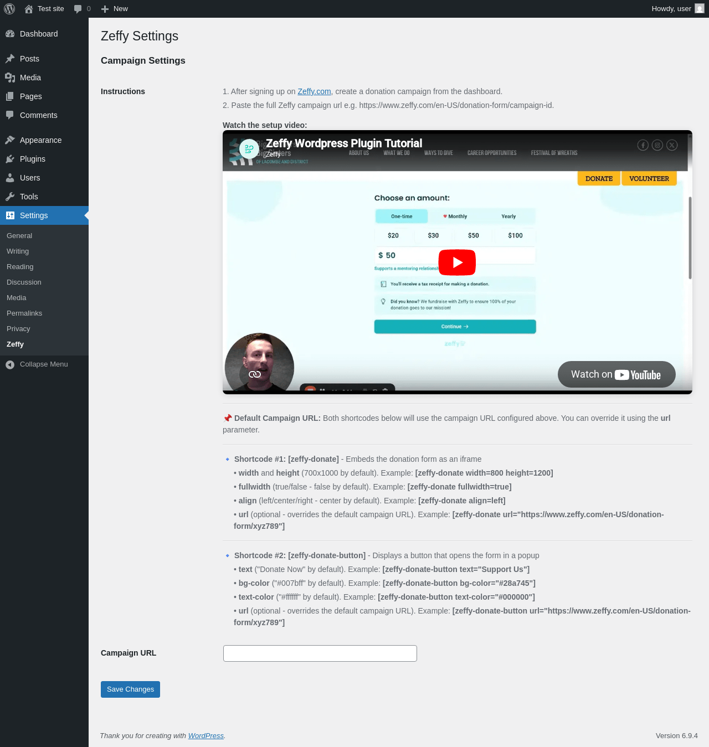The image size is (709, 747).
Task: Click the Users person icon
Action: point(10,178)
